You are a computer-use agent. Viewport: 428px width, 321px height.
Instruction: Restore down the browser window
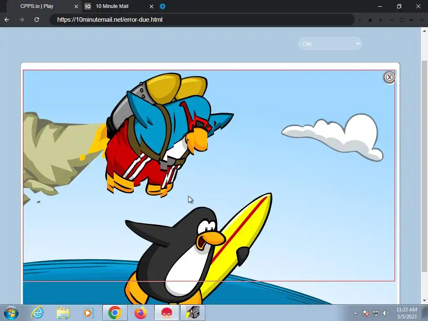coord(399,6)
